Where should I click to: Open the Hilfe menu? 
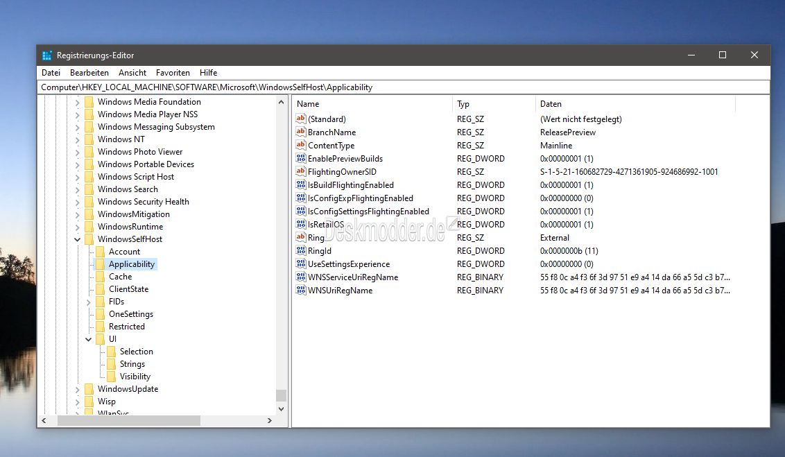pos(208,73)
